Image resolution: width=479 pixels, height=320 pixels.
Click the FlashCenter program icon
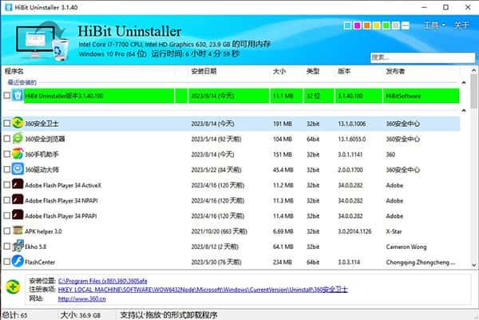pos(18,262)
